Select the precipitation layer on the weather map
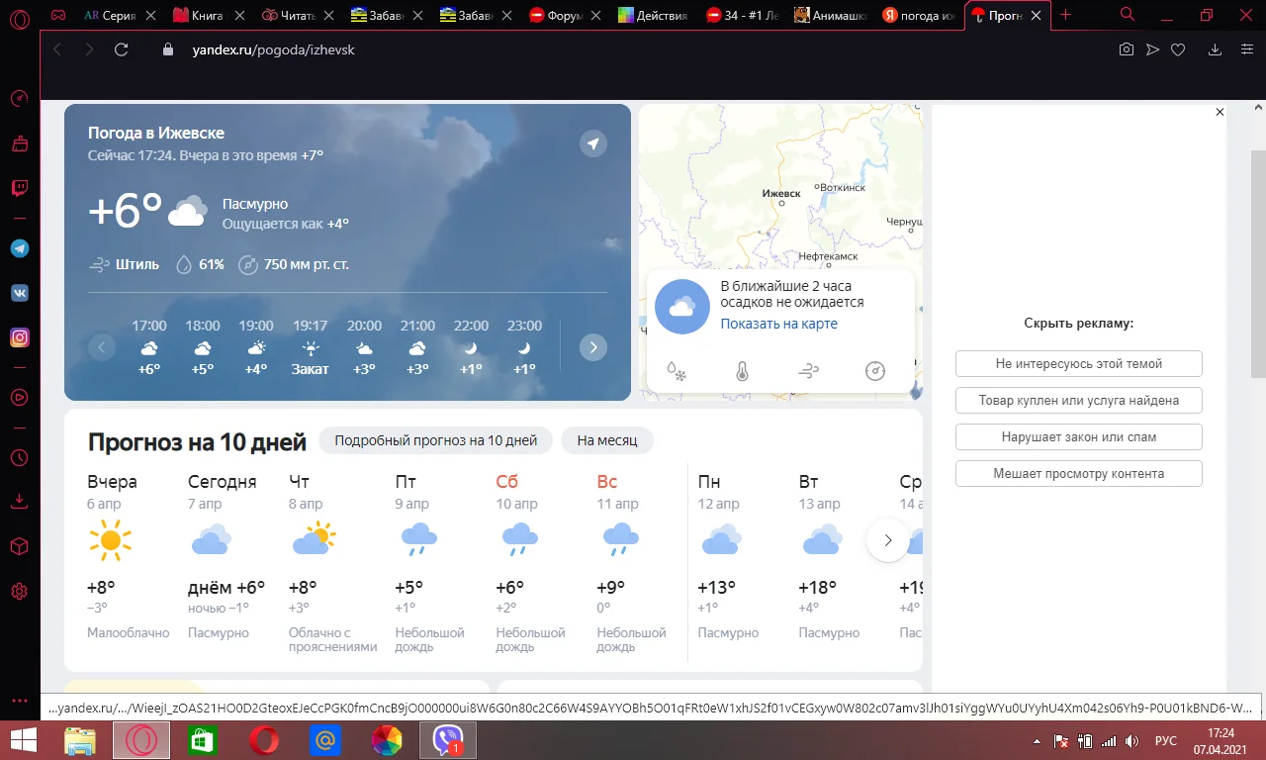This screenshot has height=760, width=1266. (678, 370)
